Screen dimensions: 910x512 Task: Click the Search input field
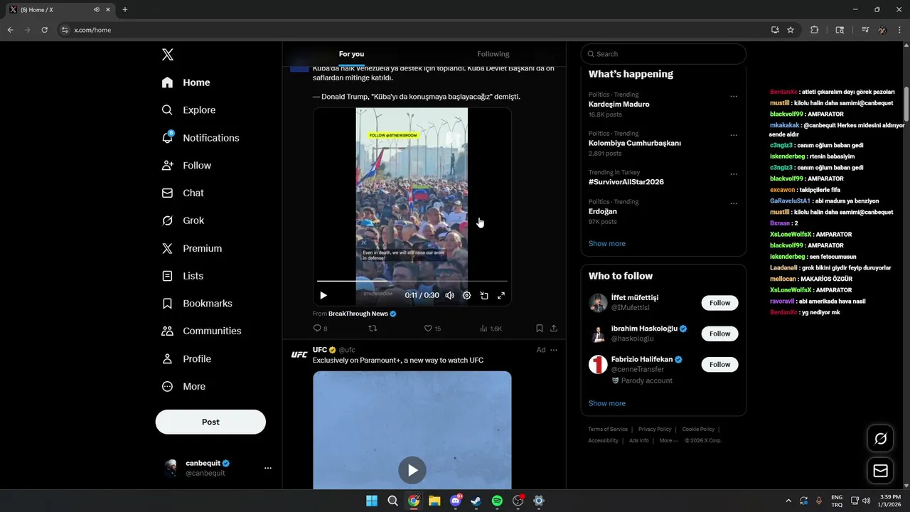663,54
